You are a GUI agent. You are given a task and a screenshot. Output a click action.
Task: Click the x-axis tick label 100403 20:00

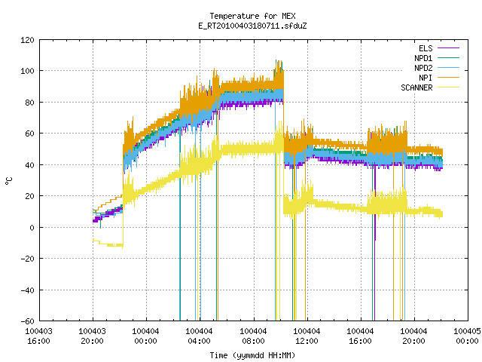[92, 336]
